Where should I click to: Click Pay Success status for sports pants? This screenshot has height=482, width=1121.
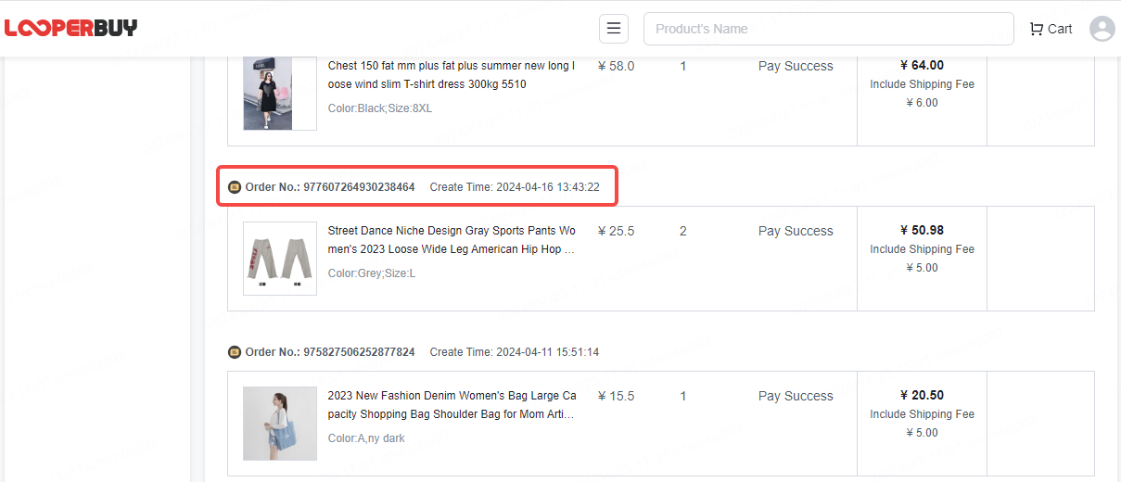click(x=795, y=231)
